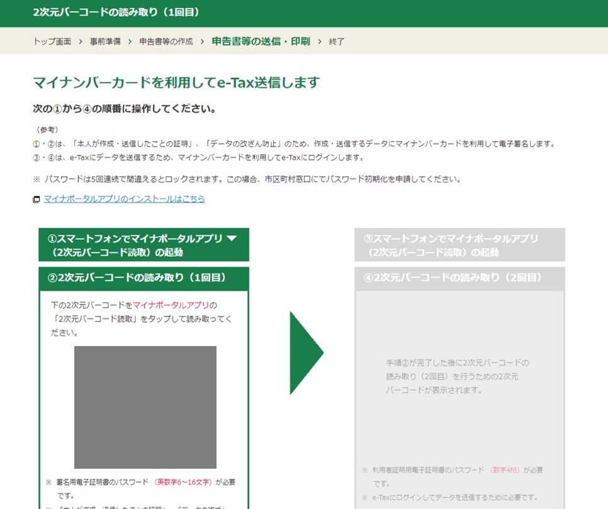Click the pink (数字4桁) password note
Viewport: 608px width, 509px height.
click(x=504, y=470)
